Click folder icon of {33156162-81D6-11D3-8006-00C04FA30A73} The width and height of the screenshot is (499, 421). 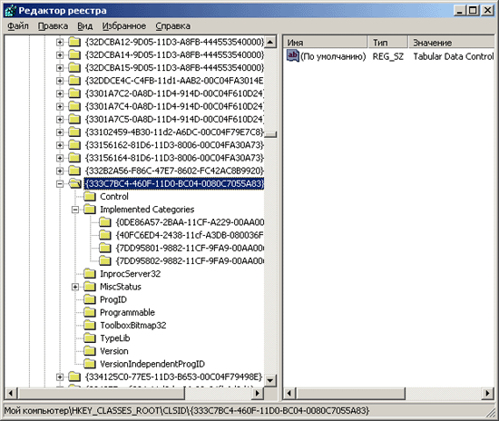pos(74,145)
